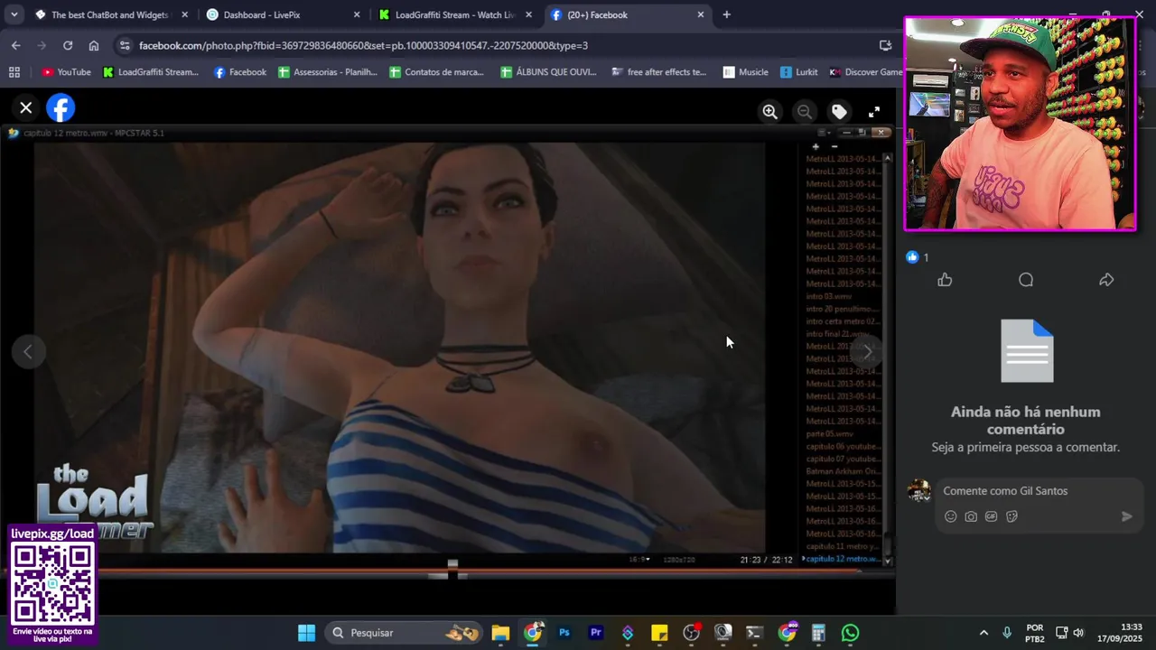1156x650 pixels.
Task: Close the (20+) Facebook tab
Action: (x=700, y=14)
